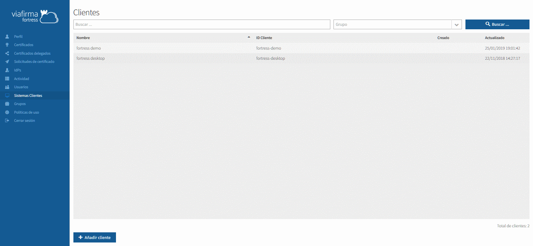The width and height of the screenshot is (533, 246).
Task: Click the Actividad list icon
Action: click(7, 79)
